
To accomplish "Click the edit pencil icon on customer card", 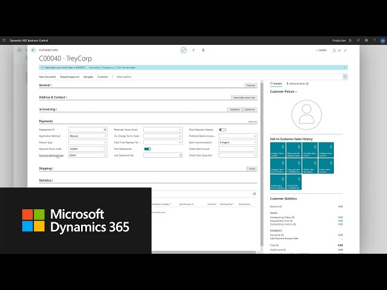I will click(x=184, y=50).
